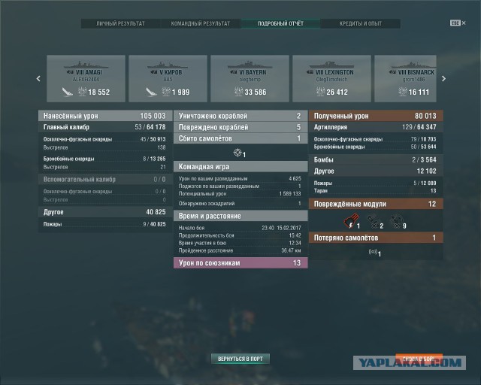Click the Повреждено кораблей row

240,127
